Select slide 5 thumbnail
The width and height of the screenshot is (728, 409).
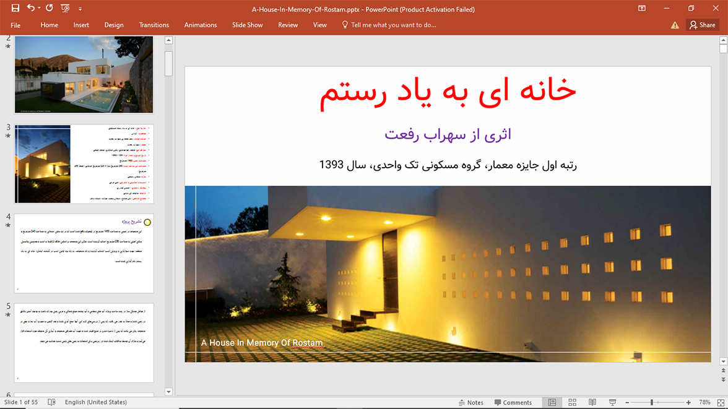pos(84,343)
